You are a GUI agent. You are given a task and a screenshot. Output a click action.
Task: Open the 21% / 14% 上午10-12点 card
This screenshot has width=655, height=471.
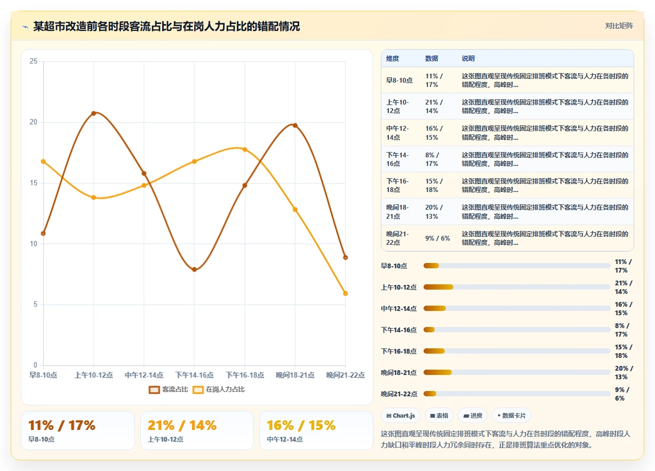(x=197, y=430)
